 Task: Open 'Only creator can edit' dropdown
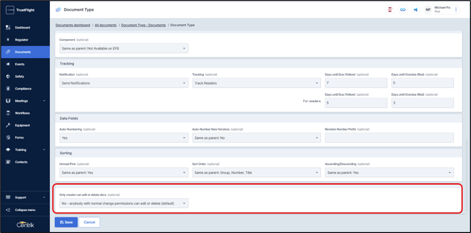tap(123, 203)
